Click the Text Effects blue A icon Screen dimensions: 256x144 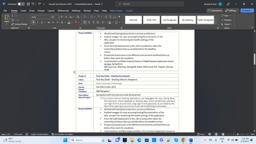point(62,22)
